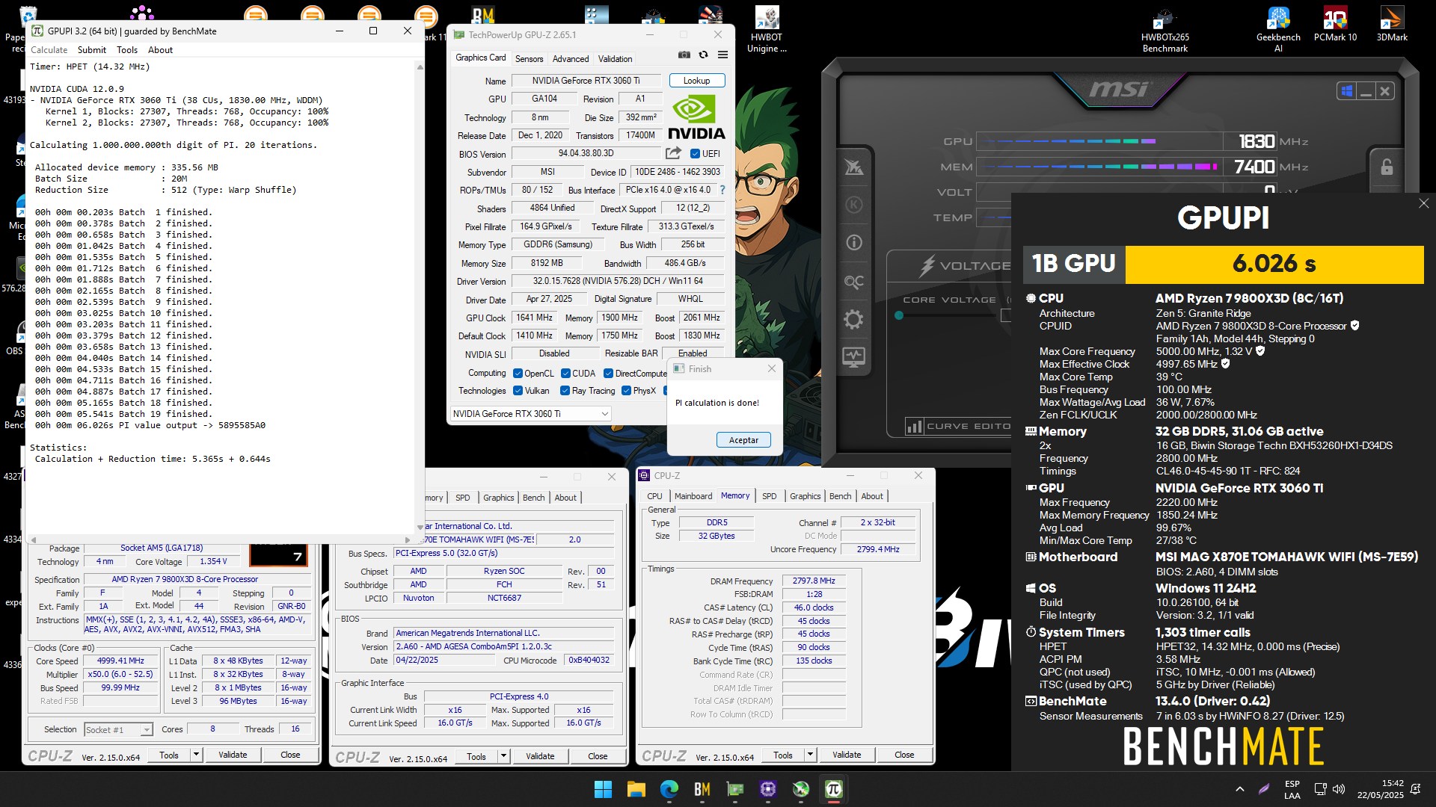Viewport: 1436px width, 807px height.
Task: Click BIOS export share icon in GPU-Z
Action: click(x=673, y=153)
